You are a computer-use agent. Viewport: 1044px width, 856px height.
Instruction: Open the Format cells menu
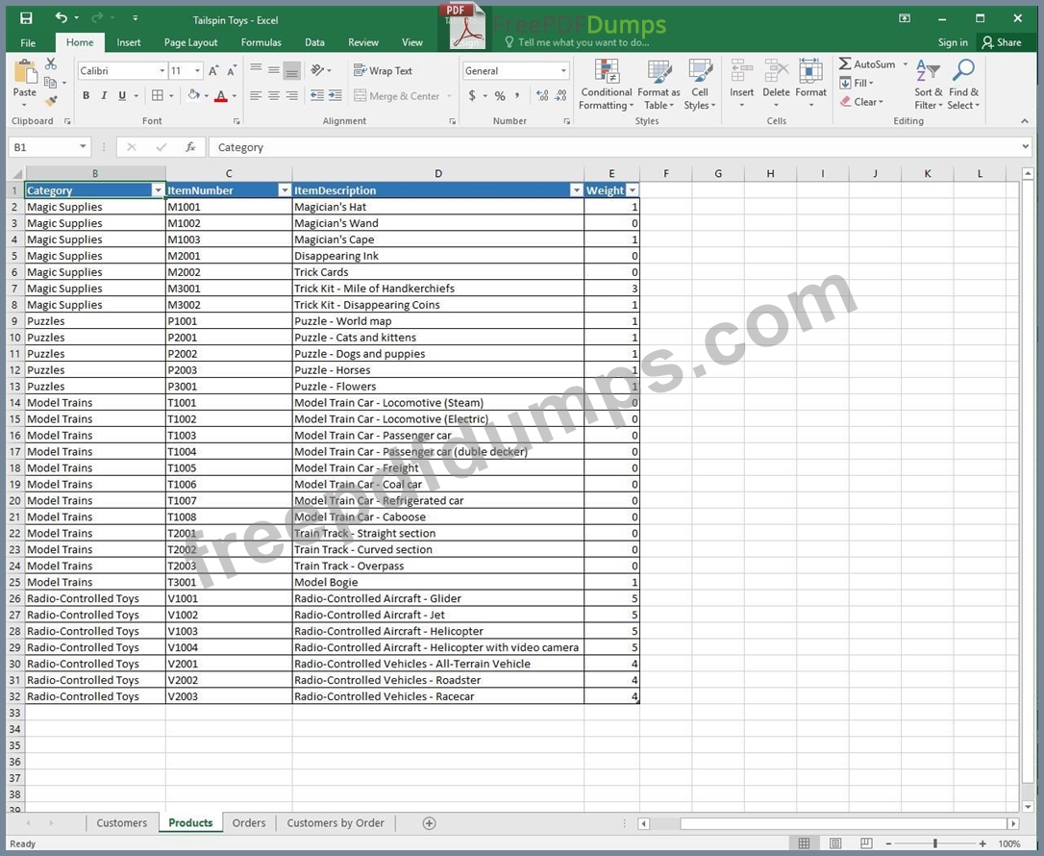click(x=810, y=85)
